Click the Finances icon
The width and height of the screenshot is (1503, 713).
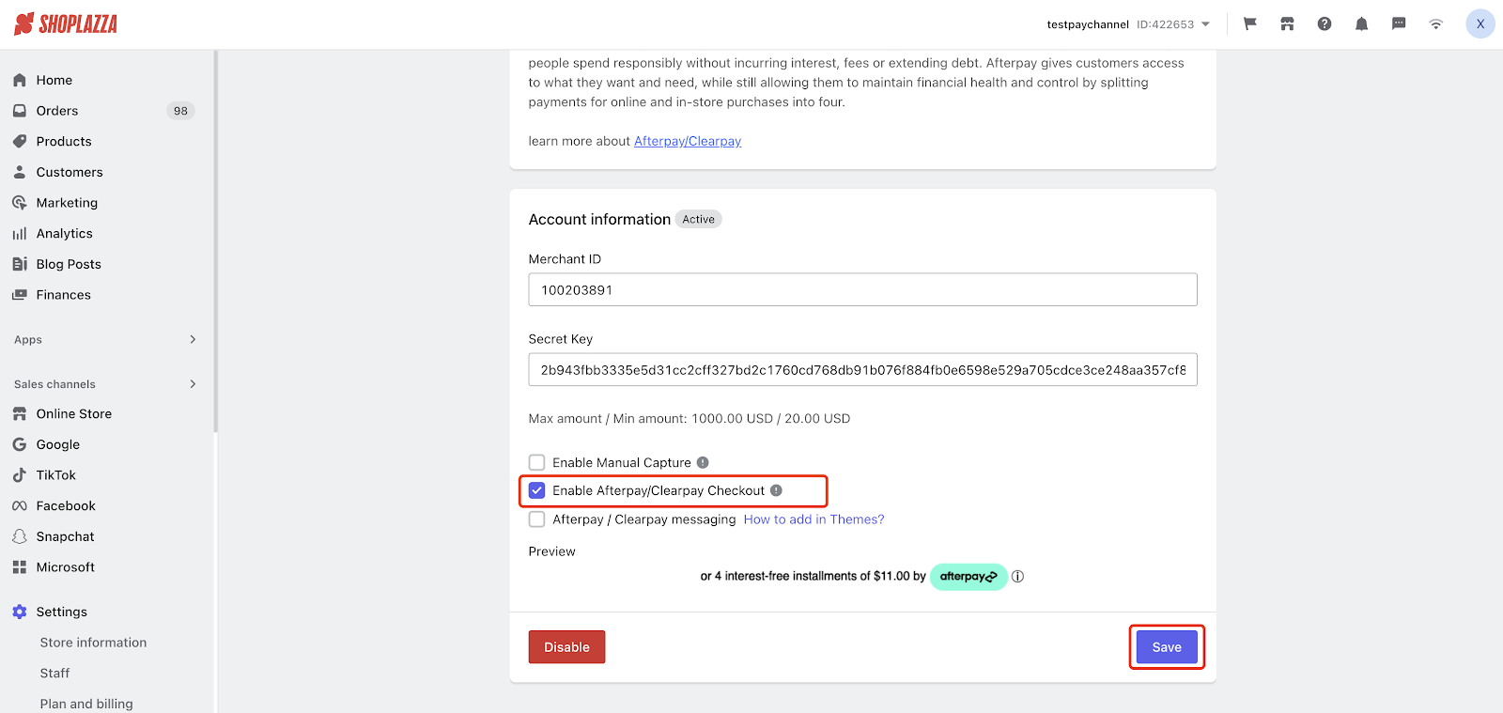(x=20, y=295)
